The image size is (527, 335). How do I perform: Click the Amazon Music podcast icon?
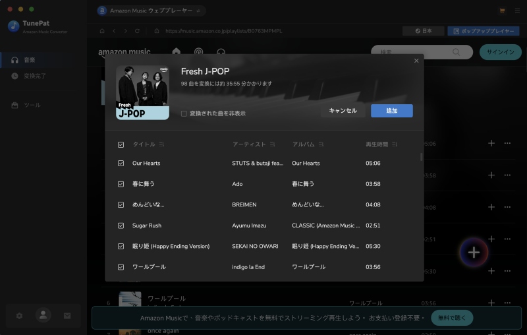(199, 52)
